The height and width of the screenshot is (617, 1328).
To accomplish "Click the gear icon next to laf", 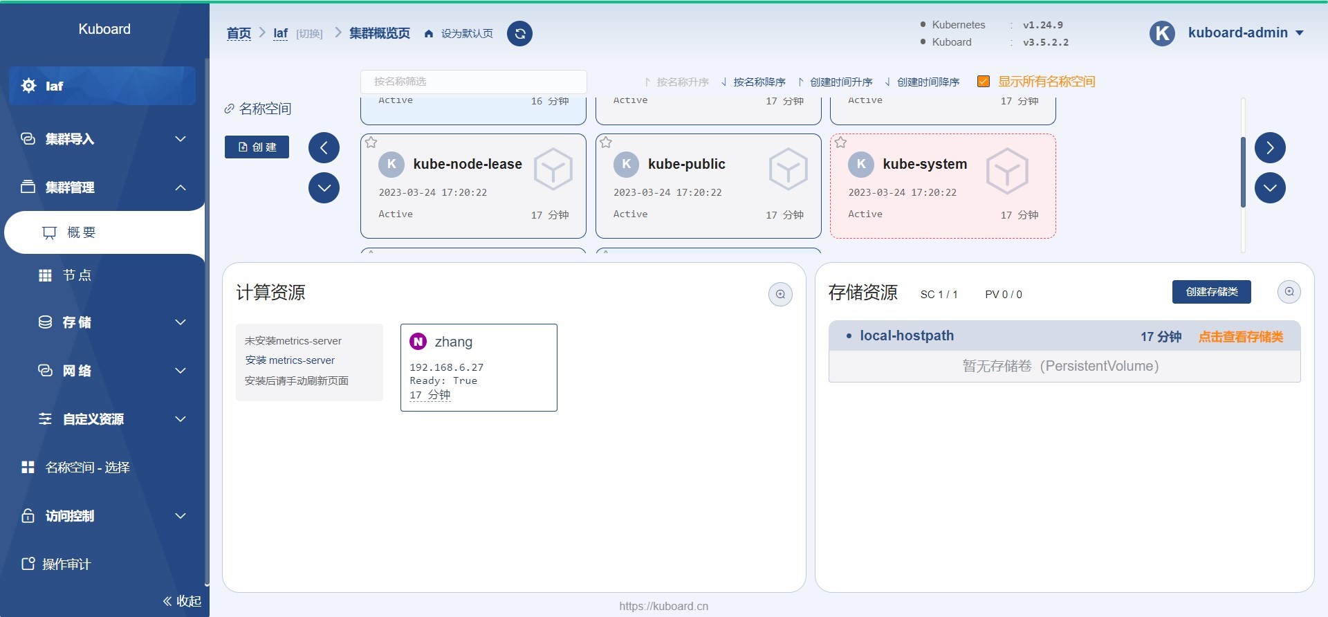I will tap(29, 86).
